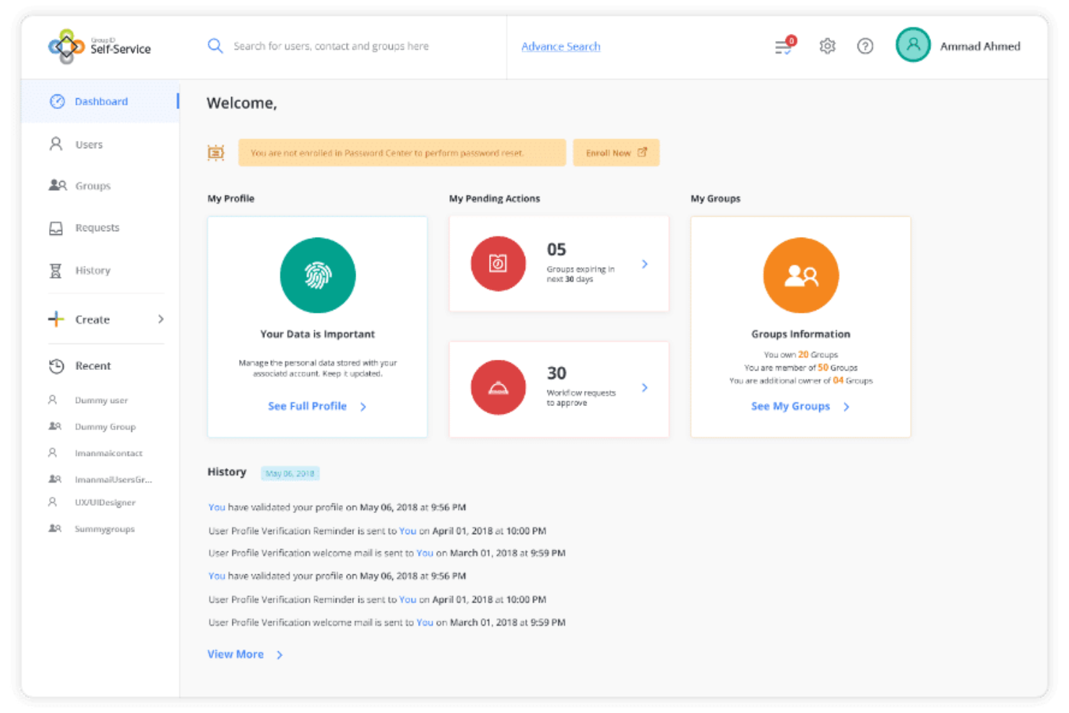Viewport: 1069px width, 713px height.
Task: Click the red workflow requests icon
Action: tap(498, 387)
